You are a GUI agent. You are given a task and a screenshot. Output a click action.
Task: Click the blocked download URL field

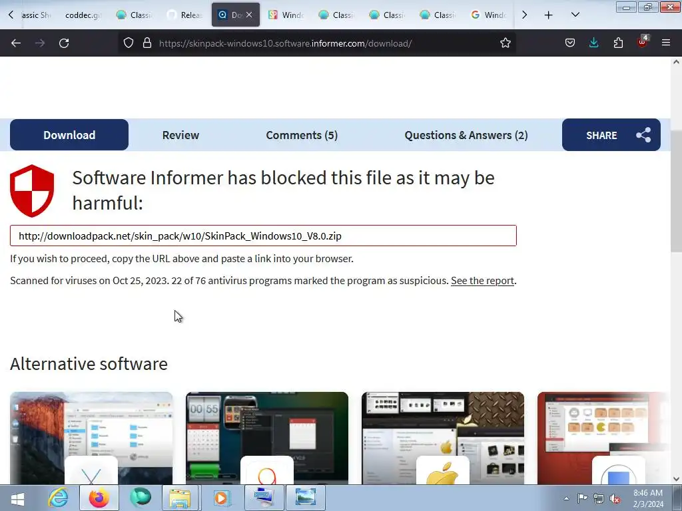(263, 236)
